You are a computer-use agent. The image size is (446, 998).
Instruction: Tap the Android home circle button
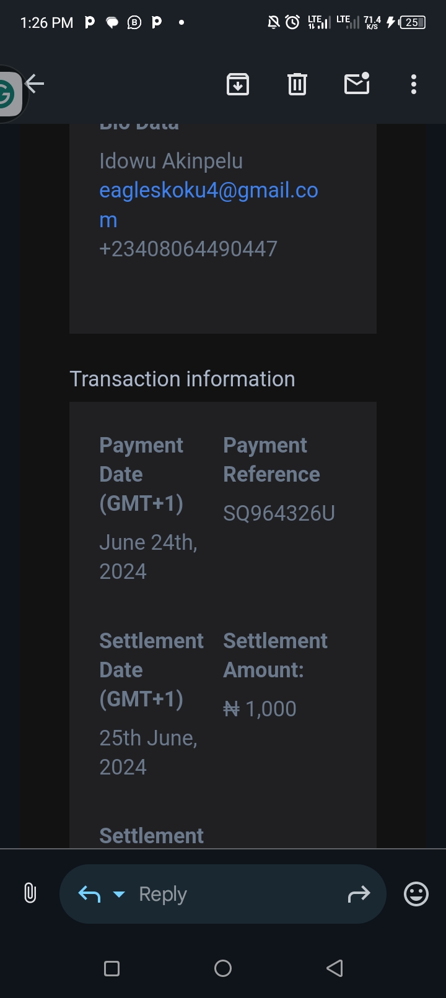point(223,968)
